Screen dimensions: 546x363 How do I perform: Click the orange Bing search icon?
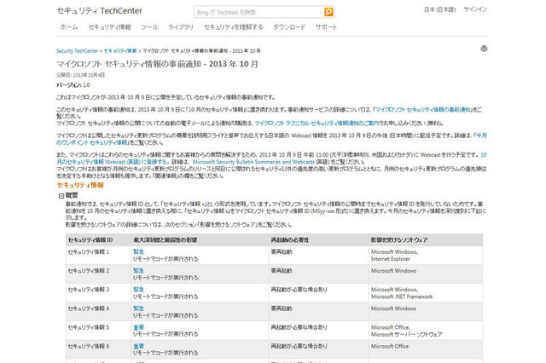pyautogui.click(x=328, y=12)
